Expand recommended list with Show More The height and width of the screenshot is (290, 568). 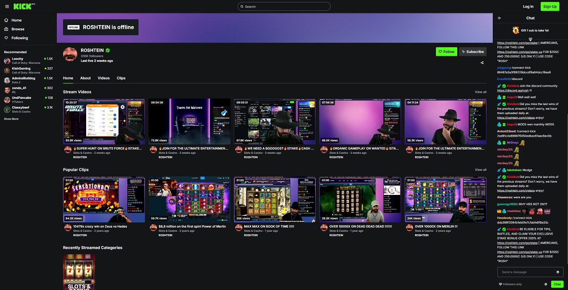pos(11,119)
